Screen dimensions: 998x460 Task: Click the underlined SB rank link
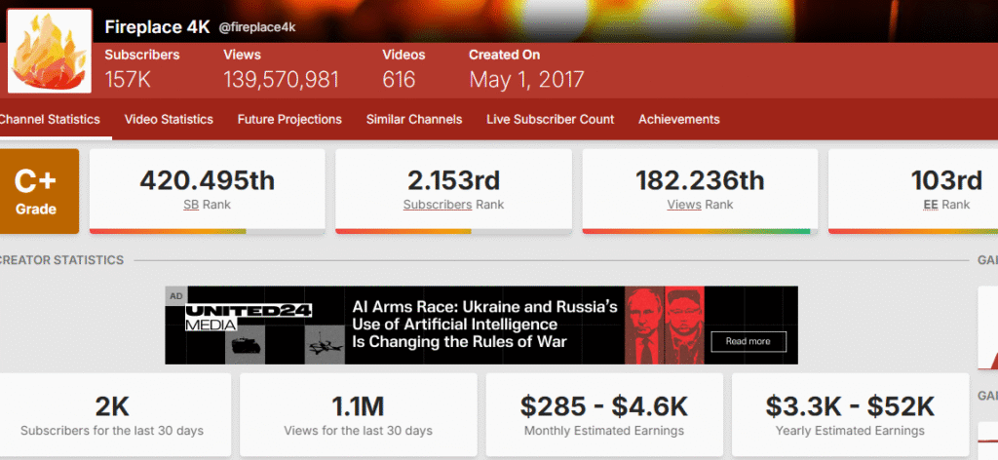191,205
